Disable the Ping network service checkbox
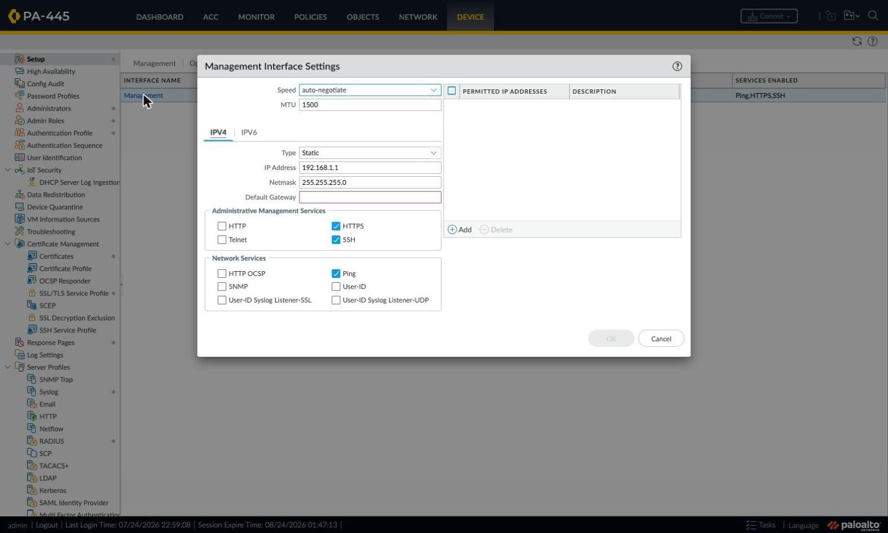 coord(336,273)
